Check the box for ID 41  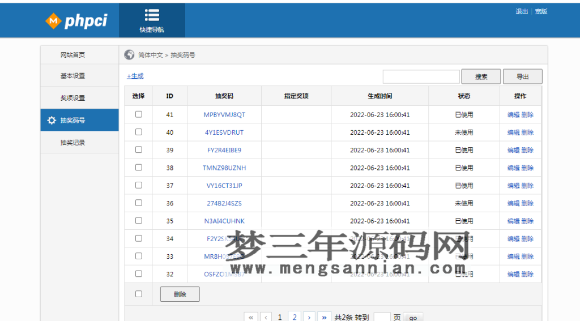(x=139, y=114)
